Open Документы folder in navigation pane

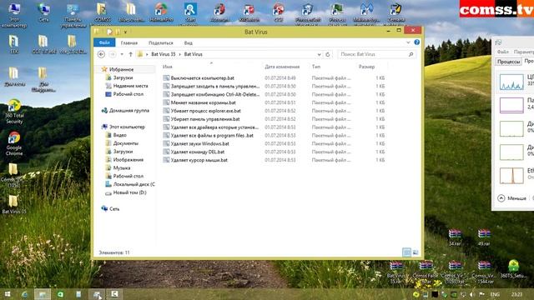point(125,143)
